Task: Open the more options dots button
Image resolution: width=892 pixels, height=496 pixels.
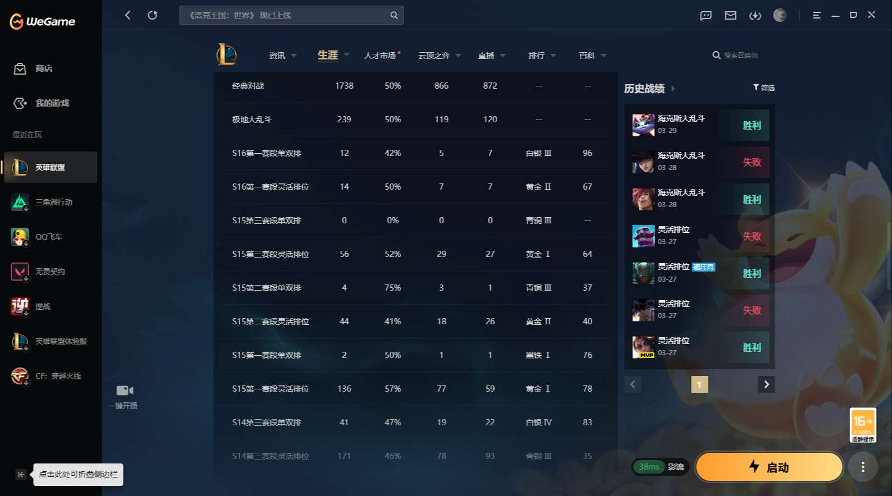Action: (863, 467)
